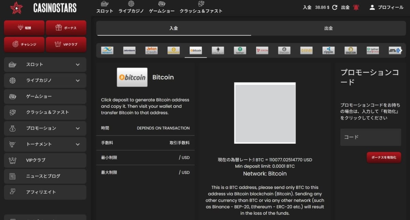Select the BNB payment method
410x220 pixels.
pyautogui.click(x=306, y=51)
